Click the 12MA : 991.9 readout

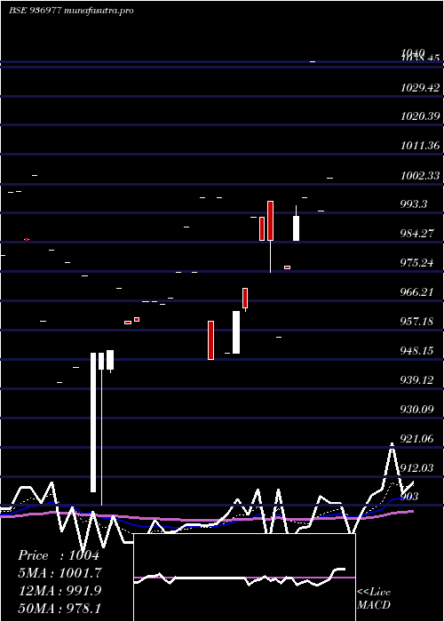click(59, 591)
